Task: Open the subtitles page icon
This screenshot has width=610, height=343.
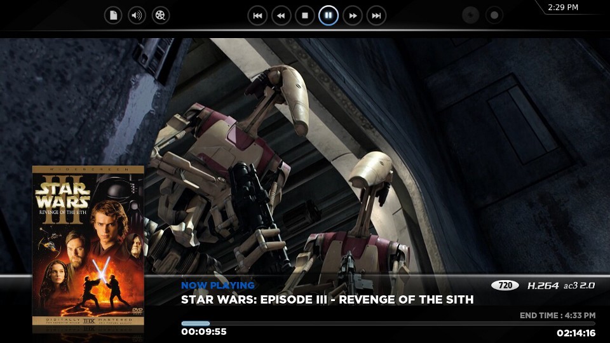Action: click(x=113, y=15)
